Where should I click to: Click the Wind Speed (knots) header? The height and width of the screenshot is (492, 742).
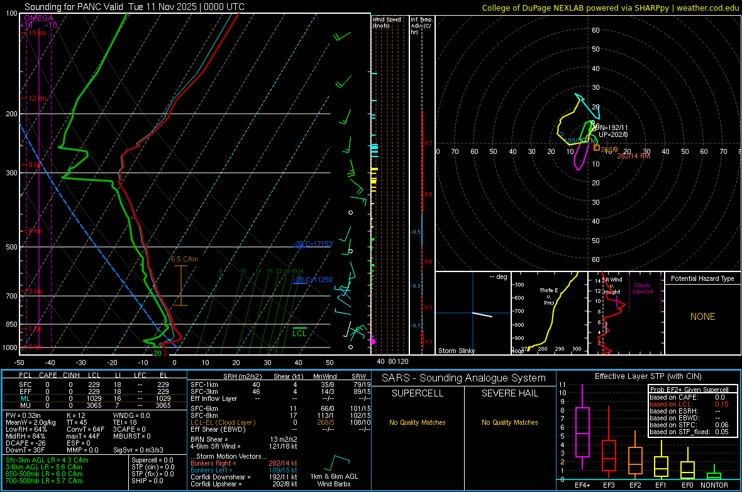pos(387,22)
